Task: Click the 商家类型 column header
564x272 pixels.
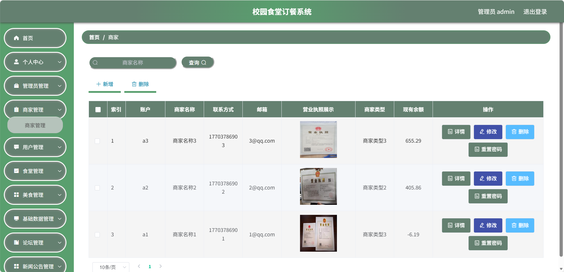Action: pyautogui.click(x=375, y=110)
